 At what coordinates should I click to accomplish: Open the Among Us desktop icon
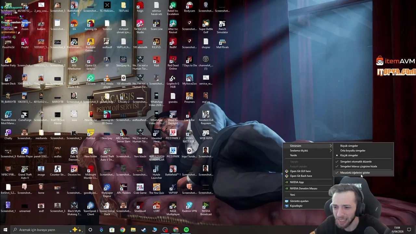[91, 25]
